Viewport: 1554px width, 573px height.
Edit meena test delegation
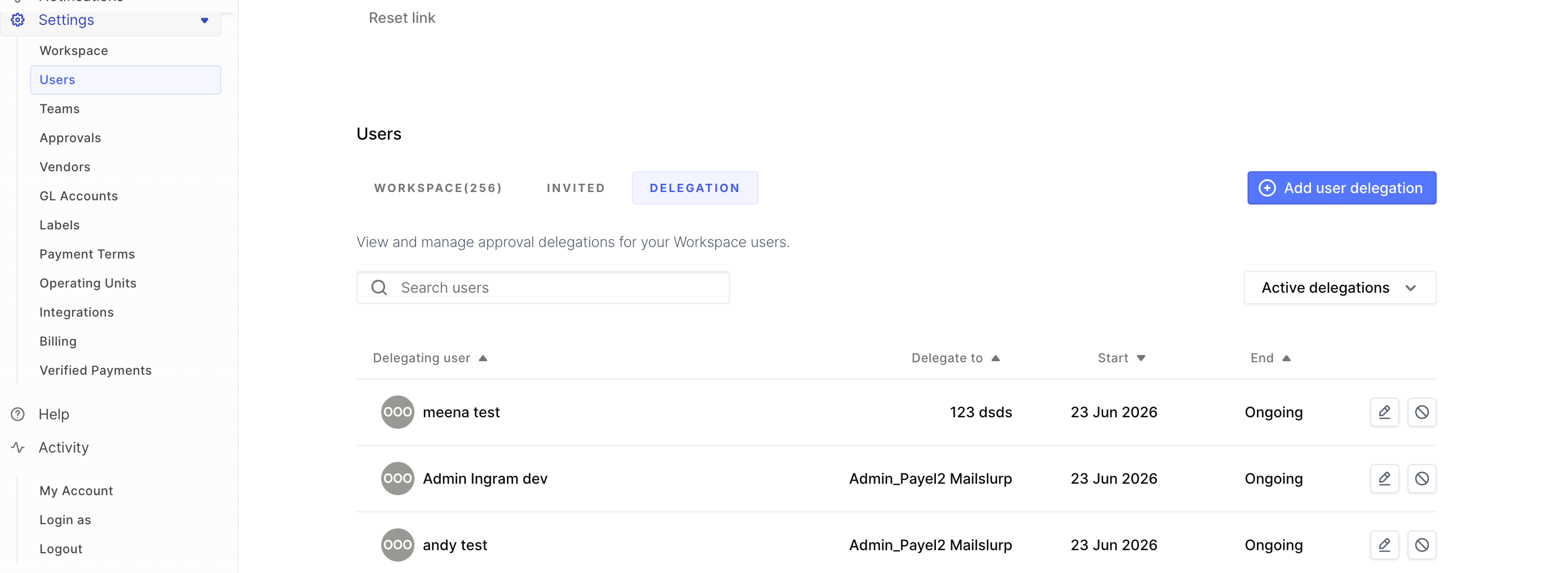pos(1384,412)
